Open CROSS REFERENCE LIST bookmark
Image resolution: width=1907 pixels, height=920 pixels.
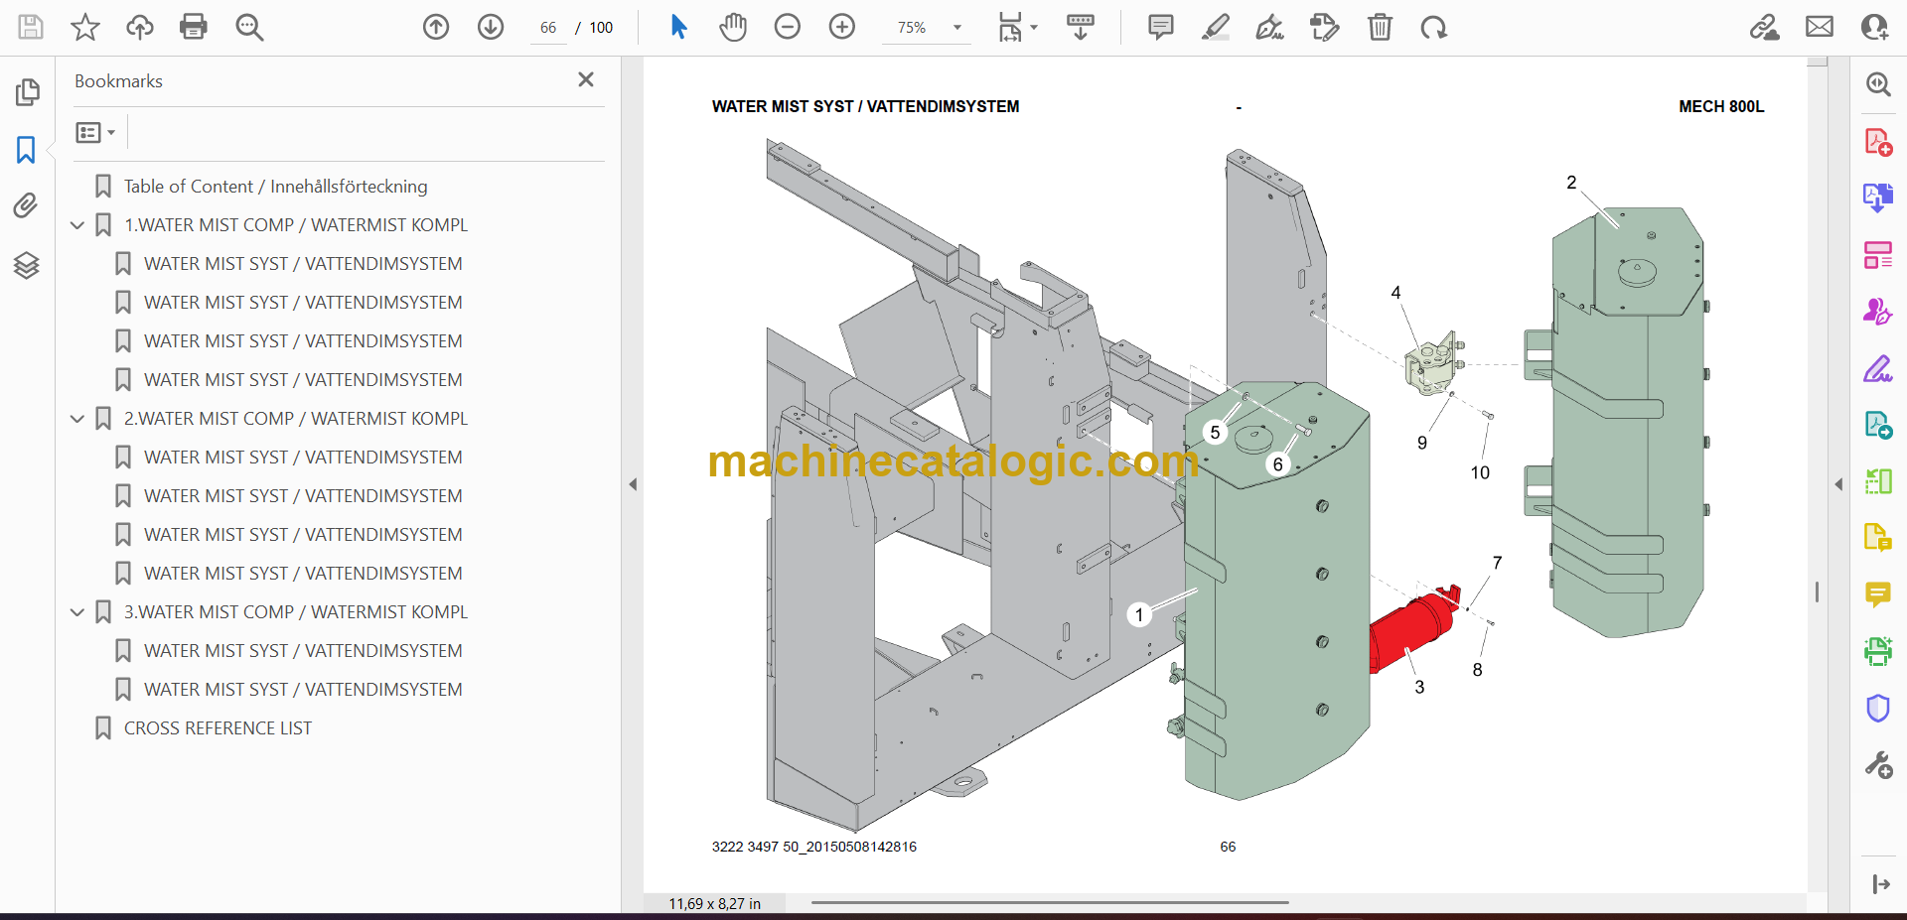tap(218, 728)
